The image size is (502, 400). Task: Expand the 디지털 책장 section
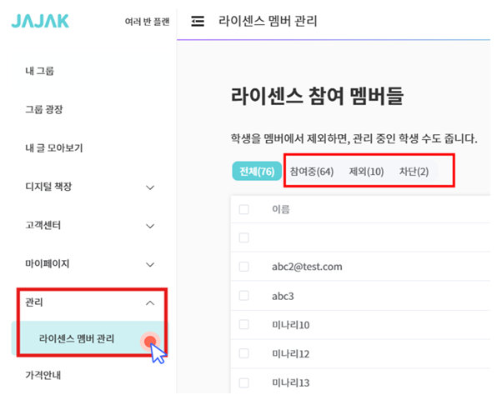pos(150,187)
